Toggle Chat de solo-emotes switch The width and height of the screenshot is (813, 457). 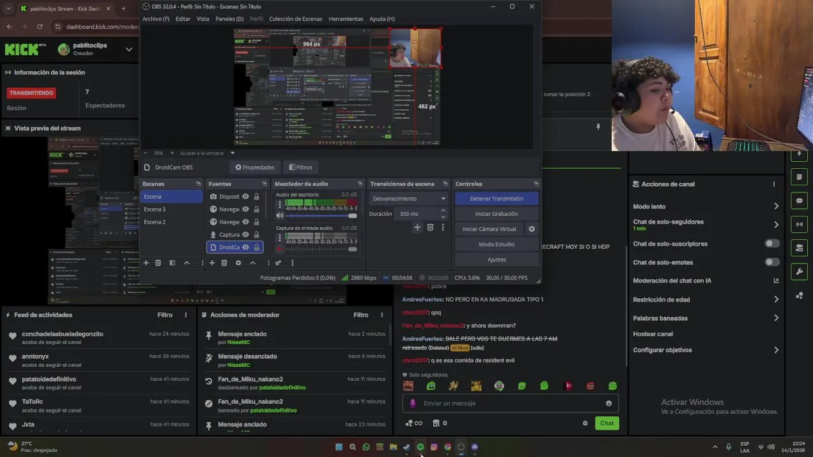(x=772, y=262)
